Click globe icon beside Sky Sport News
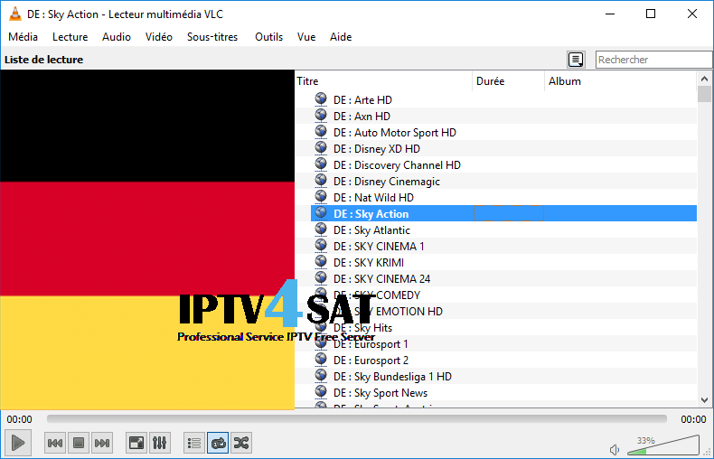 point(321,391)
